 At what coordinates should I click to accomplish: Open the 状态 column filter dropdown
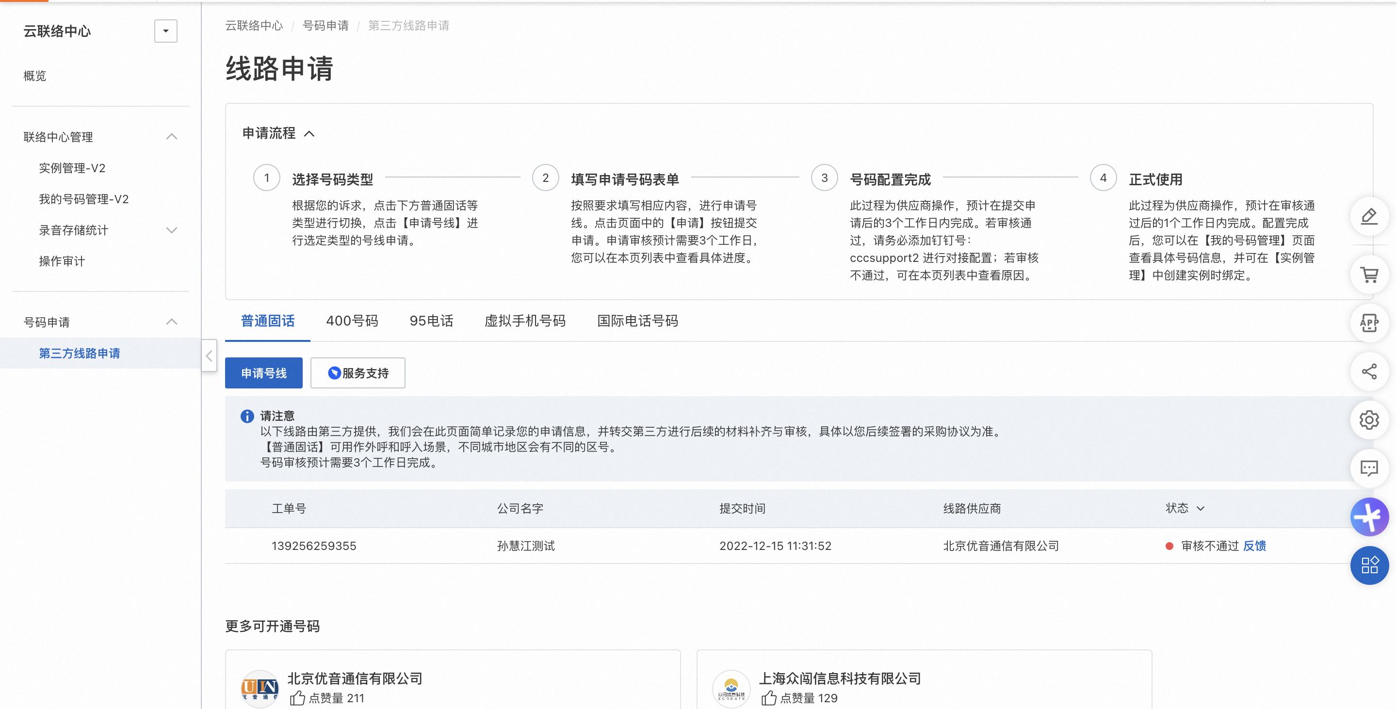pyautogui.click(x=1200, y=508)
